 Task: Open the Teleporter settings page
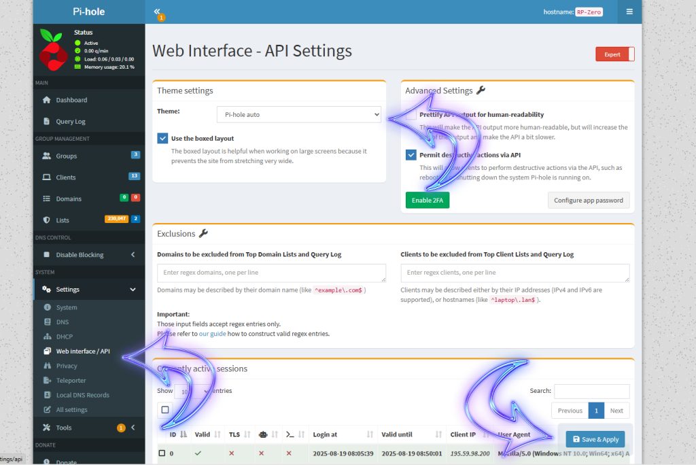71,381
